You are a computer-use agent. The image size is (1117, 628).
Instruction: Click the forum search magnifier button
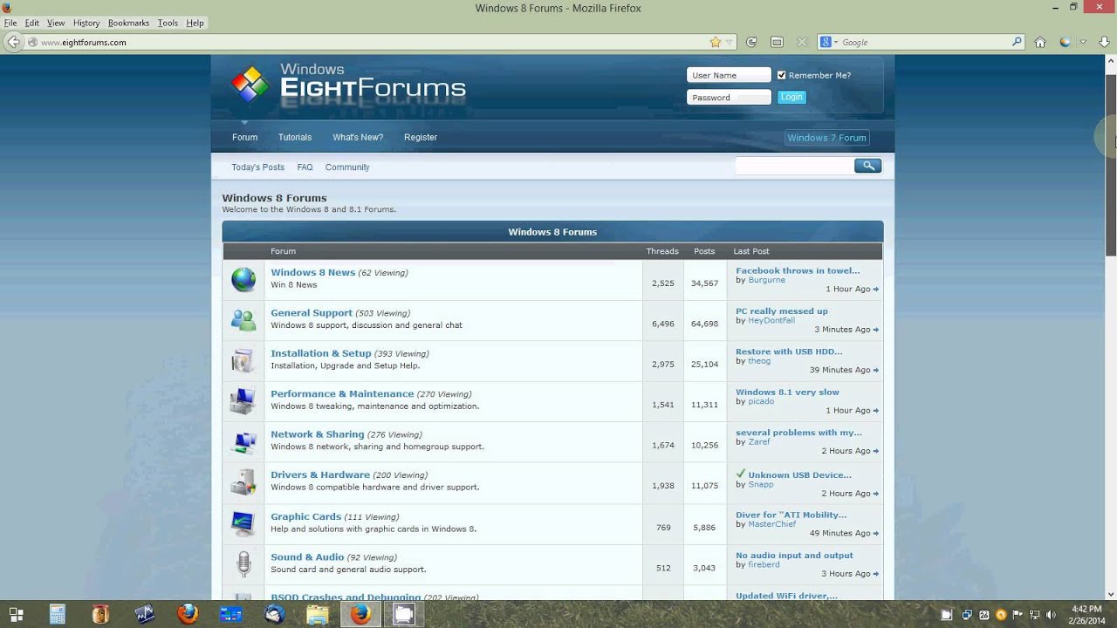coord(867,166)
